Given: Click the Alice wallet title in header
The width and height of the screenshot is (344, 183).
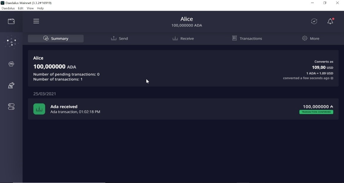Looking at the screenshot, I should (187, 19).
